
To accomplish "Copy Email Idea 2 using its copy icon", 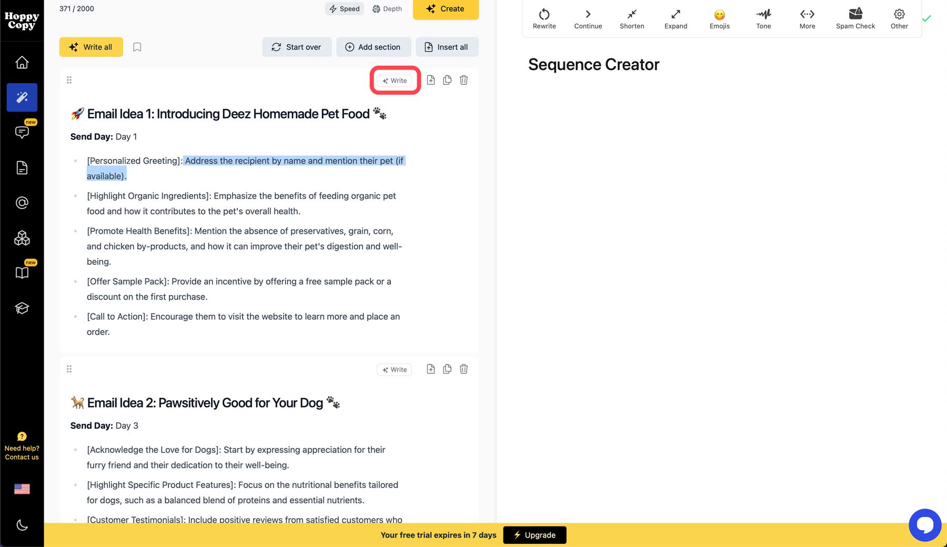I will pyautogui.click(x=447, y=369).
